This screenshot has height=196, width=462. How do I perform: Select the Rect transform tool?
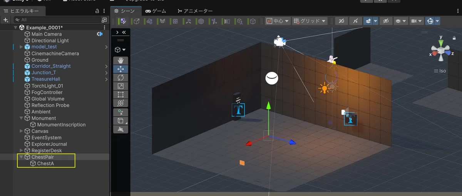pos(121,95)
